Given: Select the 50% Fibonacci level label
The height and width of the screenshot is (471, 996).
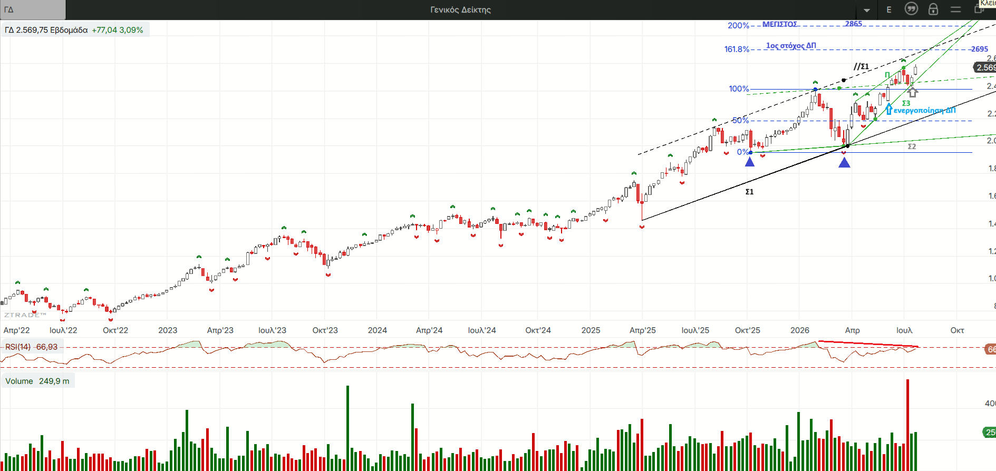Looking at the screenshot, I should pos(740,120).
